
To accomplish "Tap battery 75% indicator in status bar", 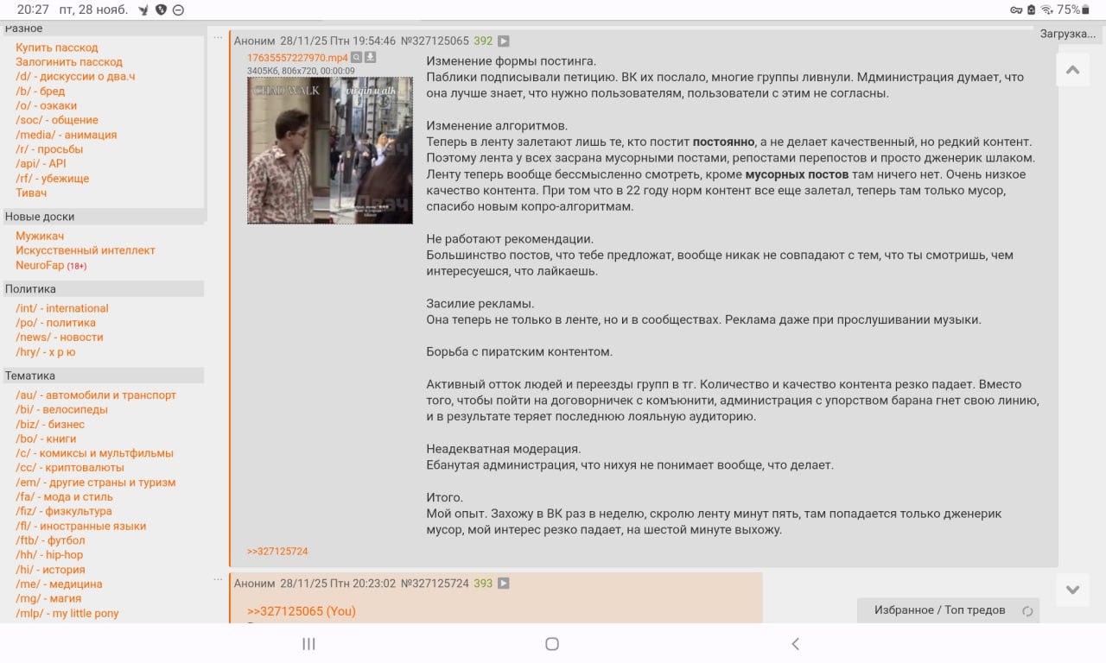I will point(1073,9).
